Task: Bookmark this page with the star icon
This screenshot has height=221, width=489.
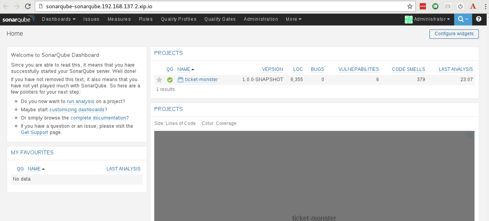Action: click(410, 6)
